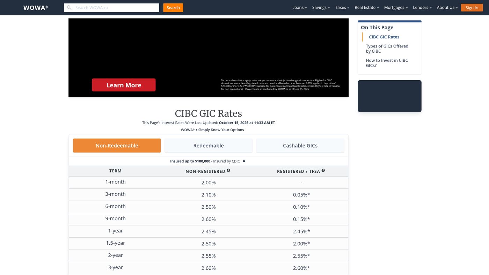Click Learn More on the banner ad
Screen dimensions: 489x275
click(124, 85)
